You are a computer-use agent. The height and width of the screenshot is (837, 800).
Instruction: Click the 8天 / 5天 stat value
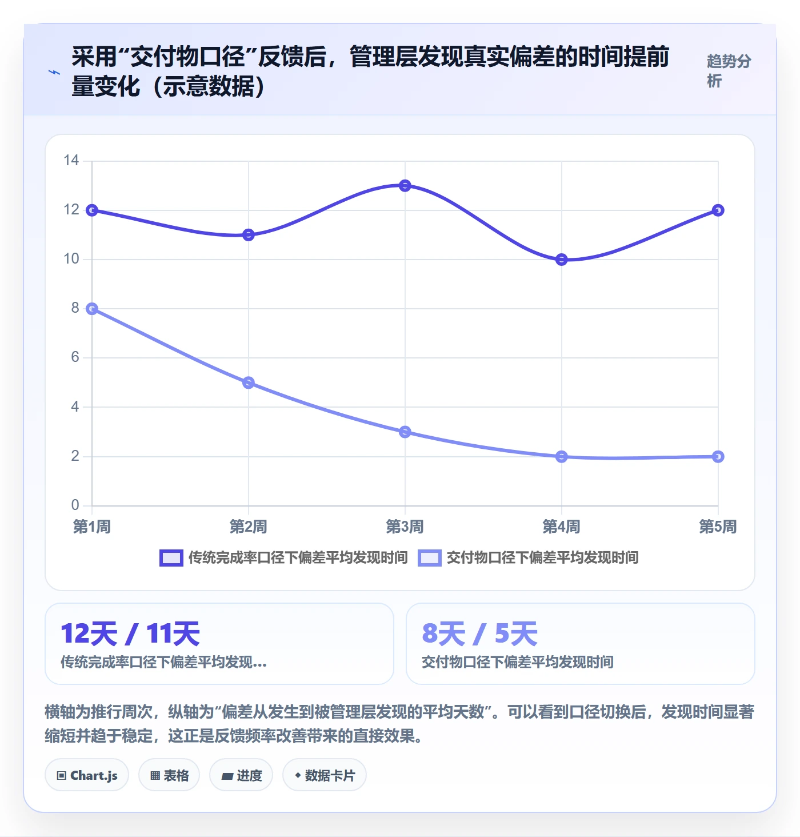[480, 634]
